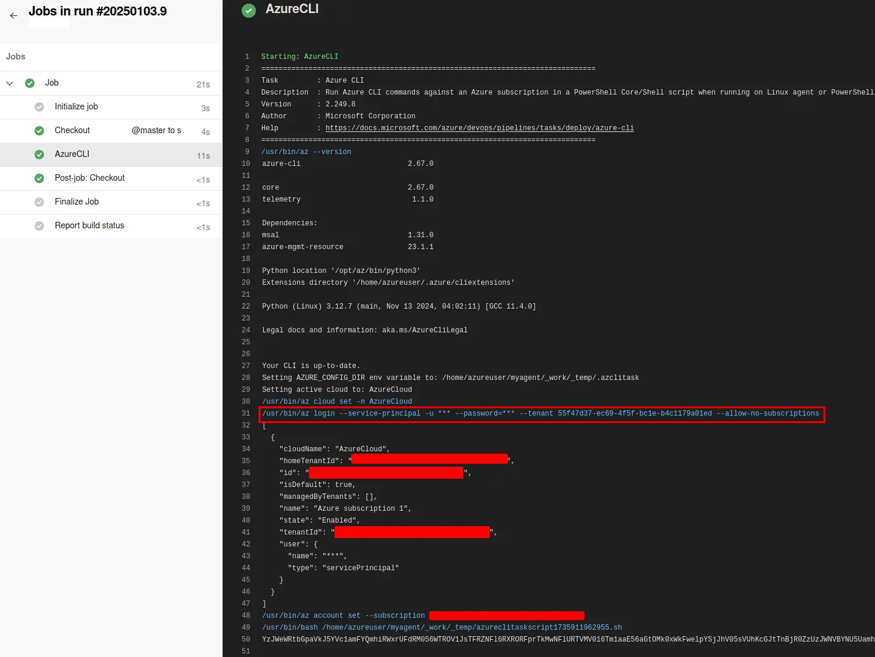Open the Checkout @master step

[x=111, y=131]
